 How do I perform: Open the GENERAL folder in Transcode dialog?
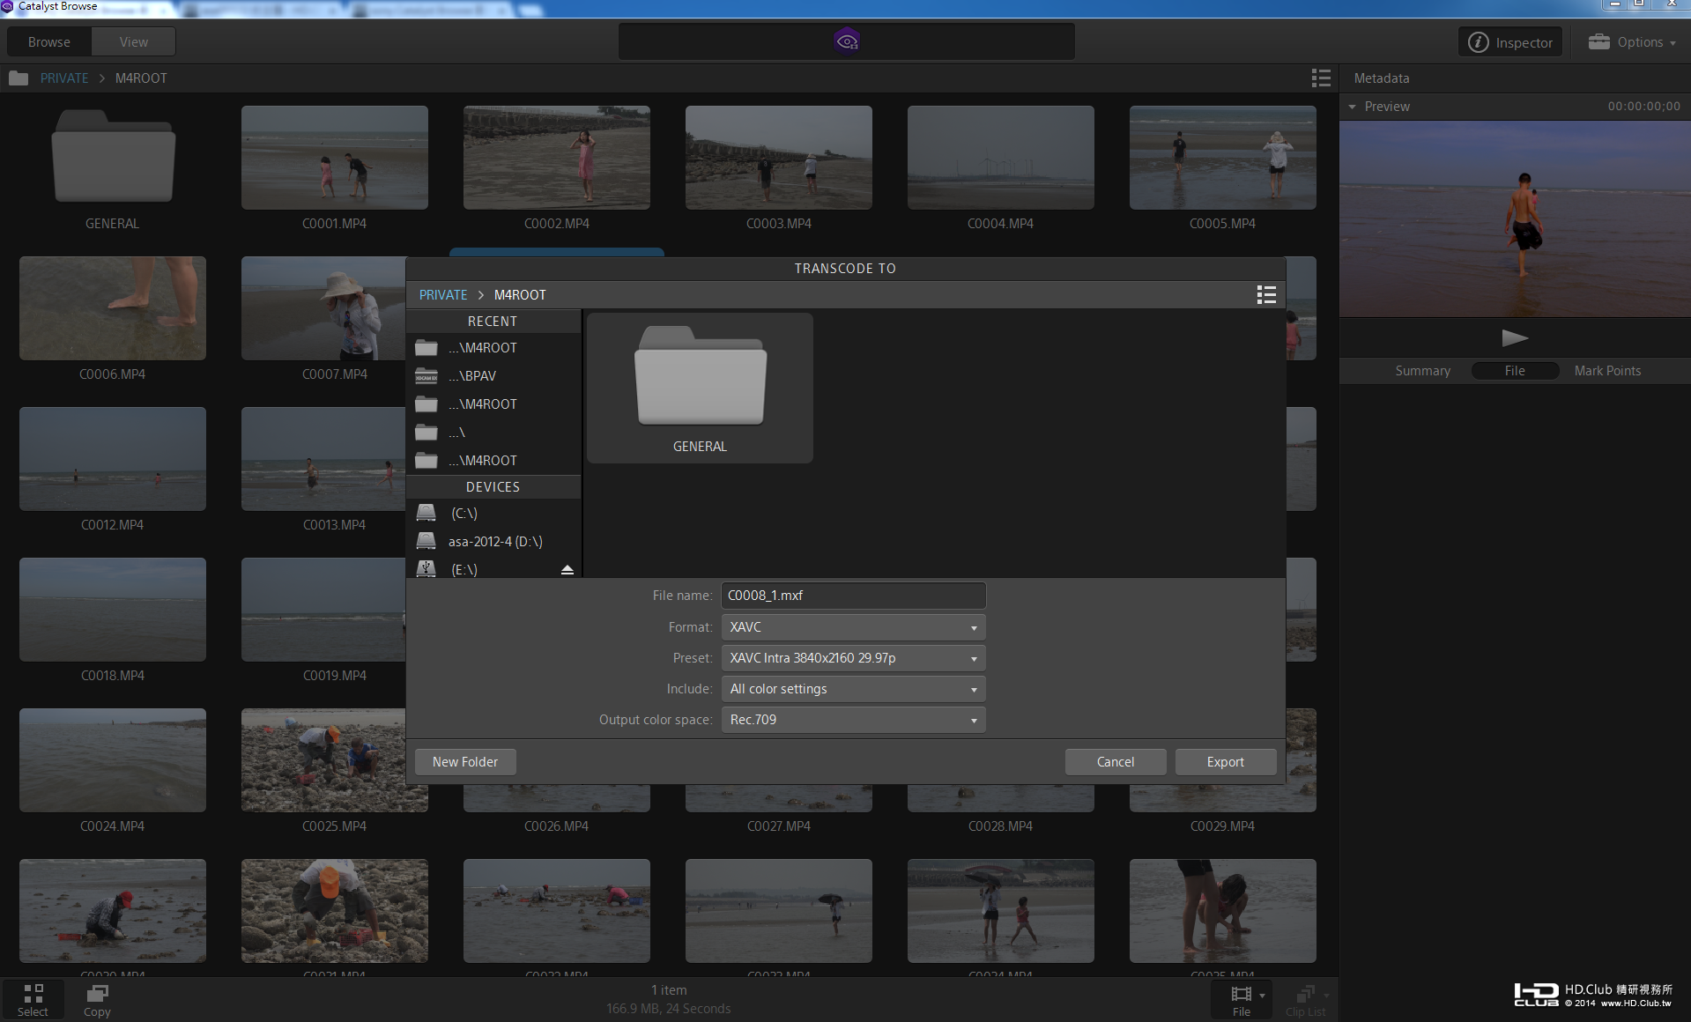pyautogui.click(x=700, y=388)
